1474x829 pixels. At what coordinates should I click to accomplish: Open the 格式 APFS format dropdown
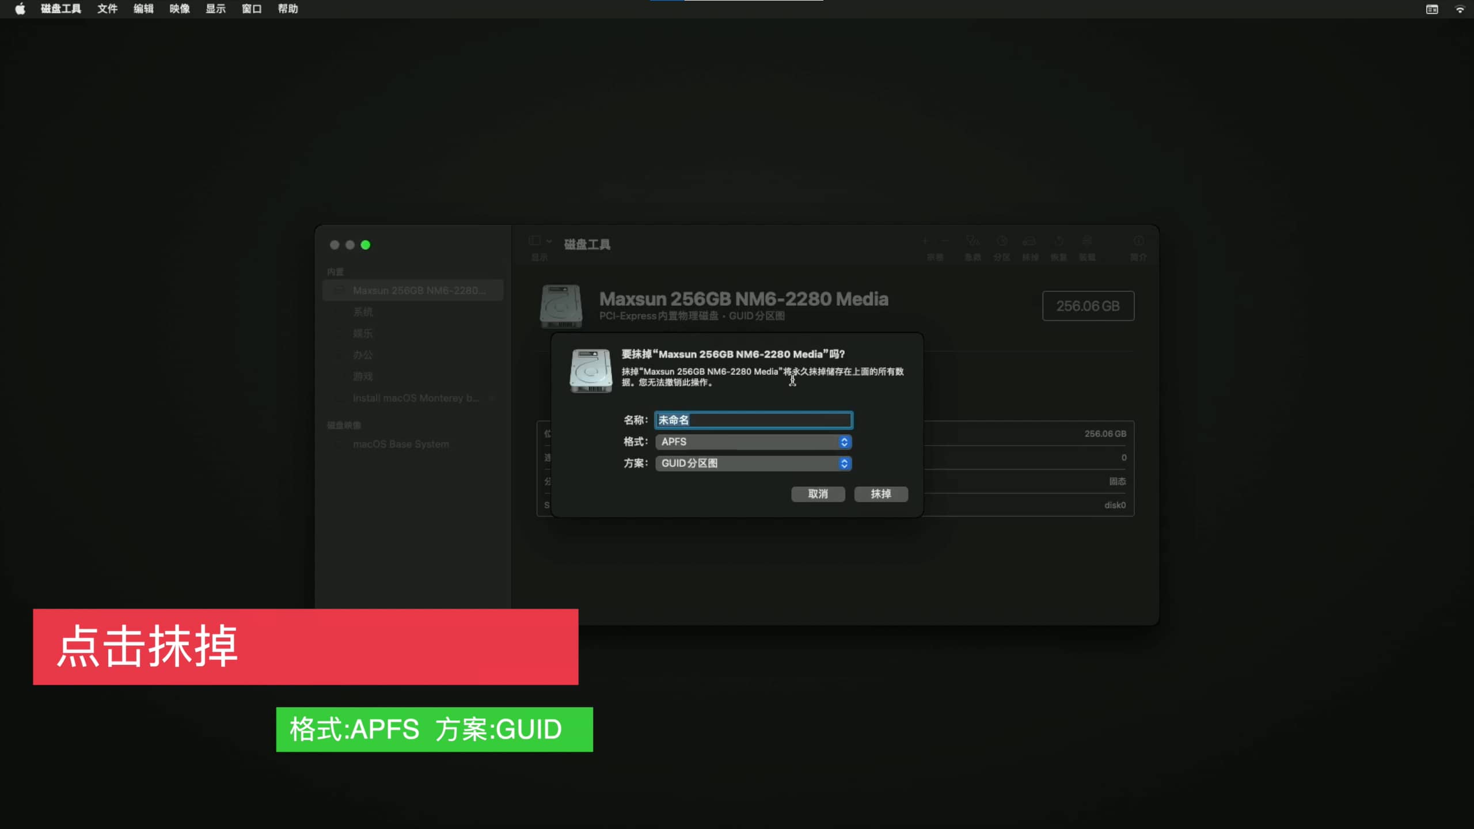pos(753,442)
